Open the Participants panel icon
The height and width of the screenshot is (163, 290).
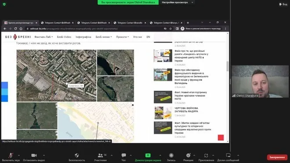[101, 156]
